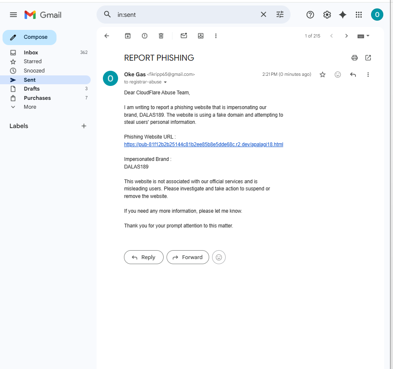Click the Dear CloudFlare Abuse Team line

pyautogui.click(x=157, y=93)
